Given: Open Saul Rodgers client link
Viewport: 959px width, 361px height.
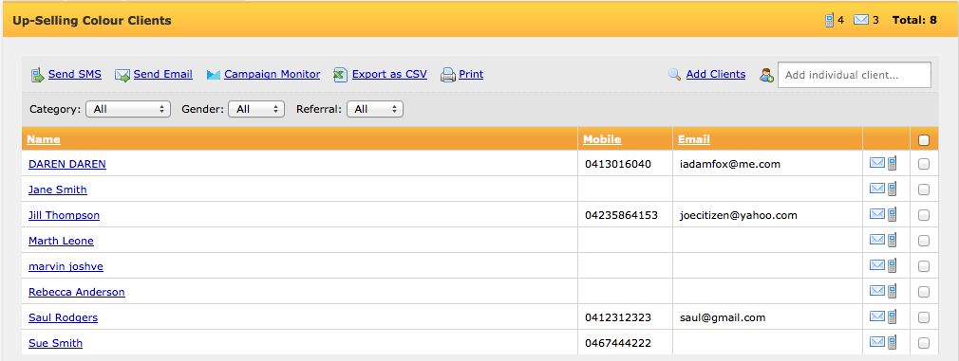Looking at the screenshot, I should click(x=63, y=317).
